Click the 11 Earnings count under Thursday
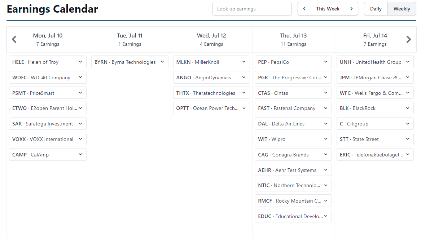Viewport: 430px width, 239px height. click(x=293, y=44)
